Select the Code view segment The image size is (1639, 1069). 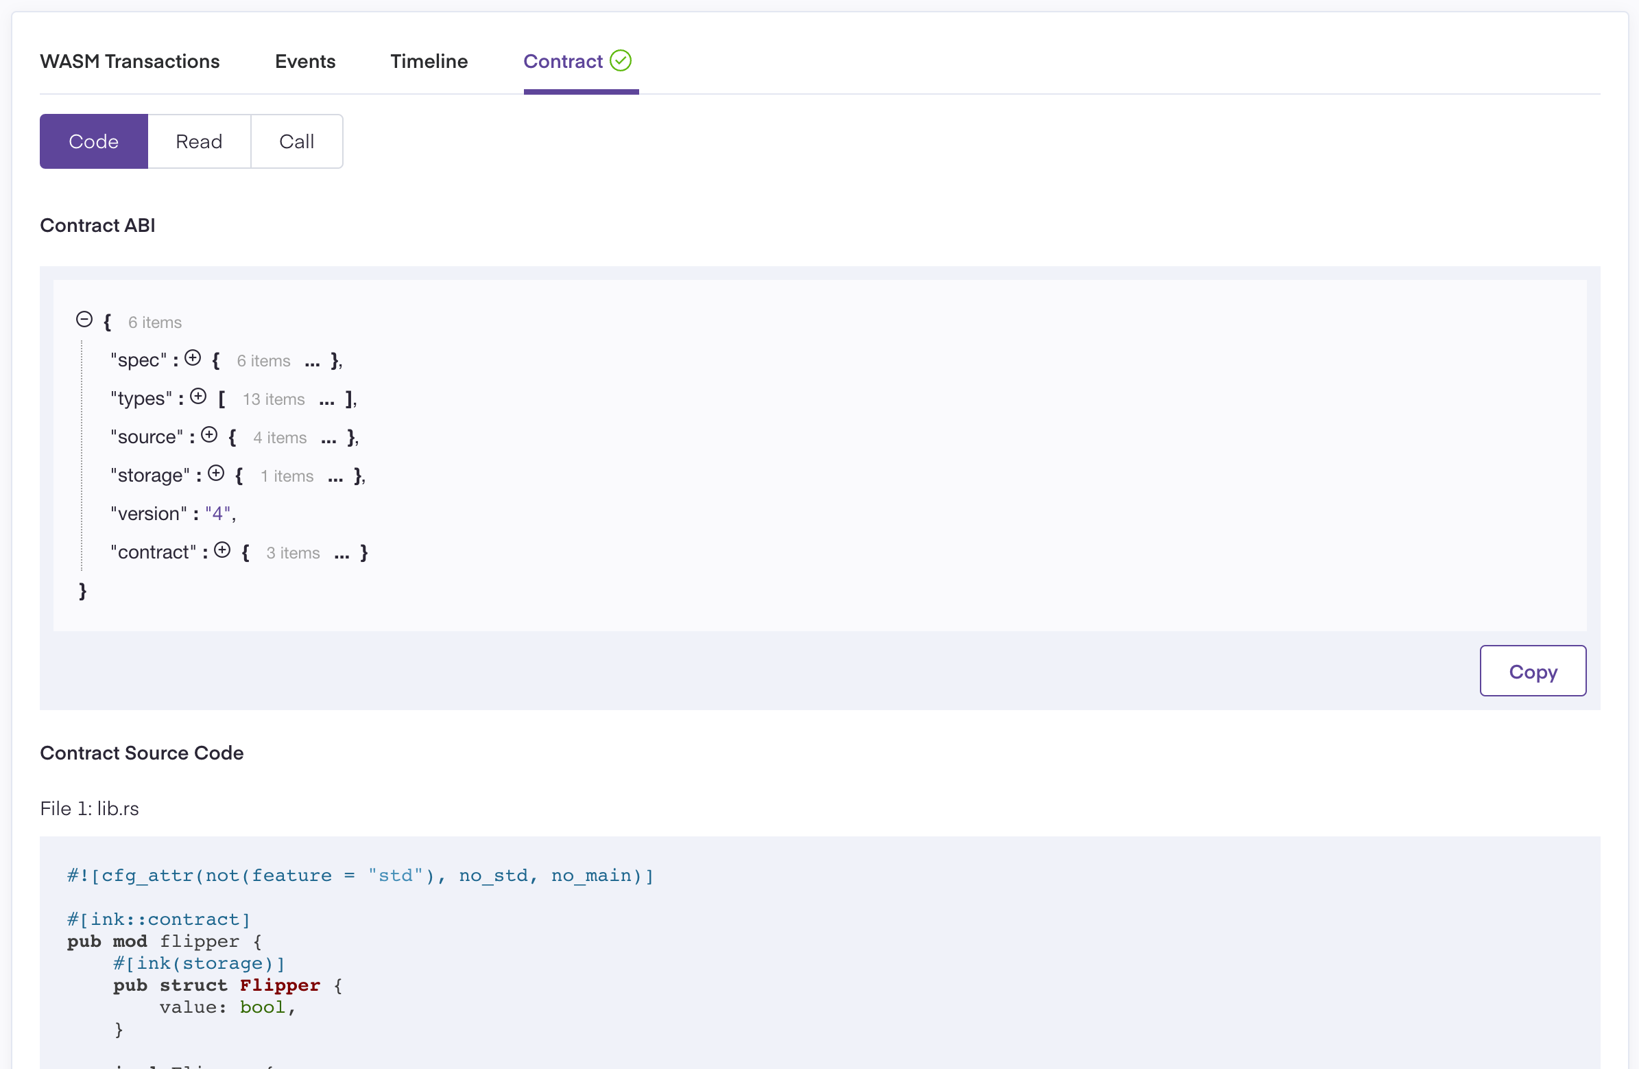pos(94,141)
